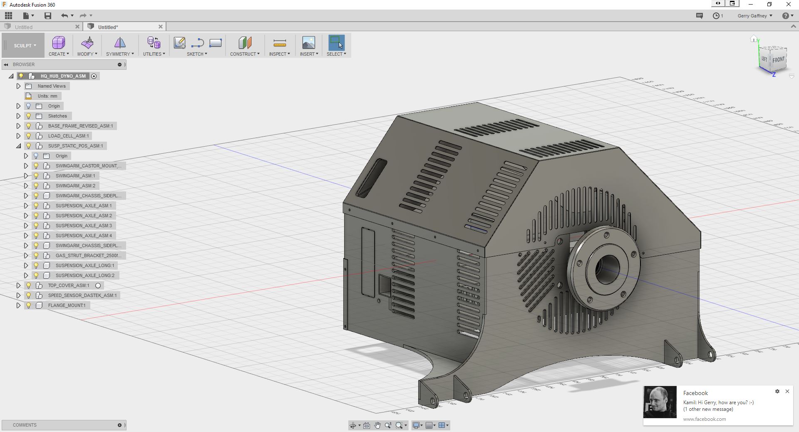
Task: Click the FRONT face of the view cube
Action: click(x=778, y=60)
